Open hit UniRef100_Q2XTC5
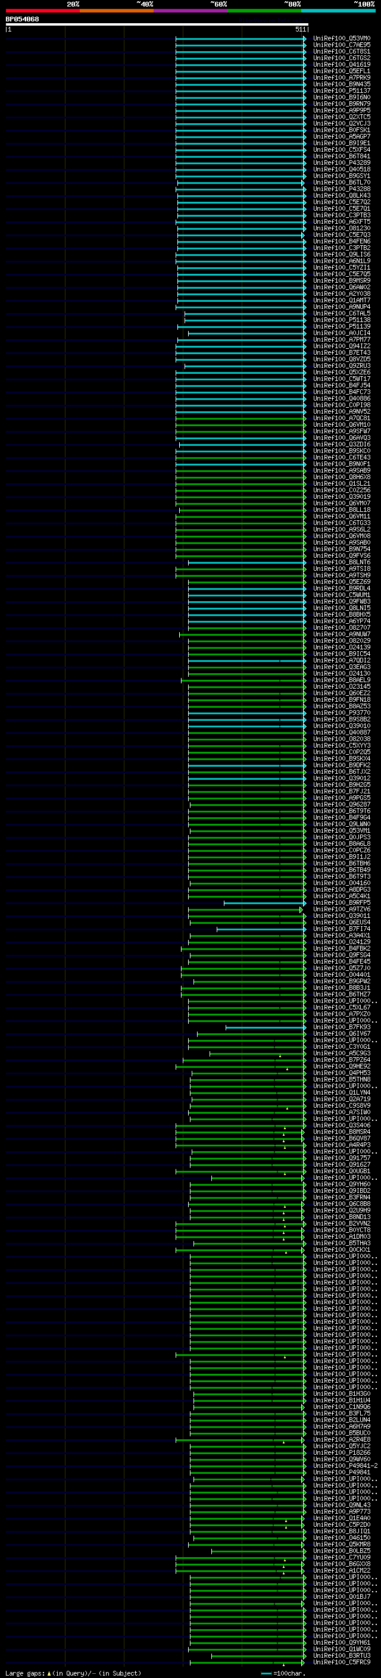 pos(341,117)
